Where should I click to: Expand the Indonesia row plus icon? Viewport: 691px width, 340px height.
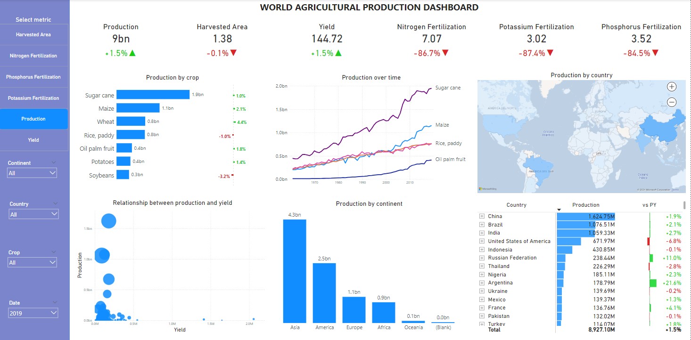tap(482, 250)
